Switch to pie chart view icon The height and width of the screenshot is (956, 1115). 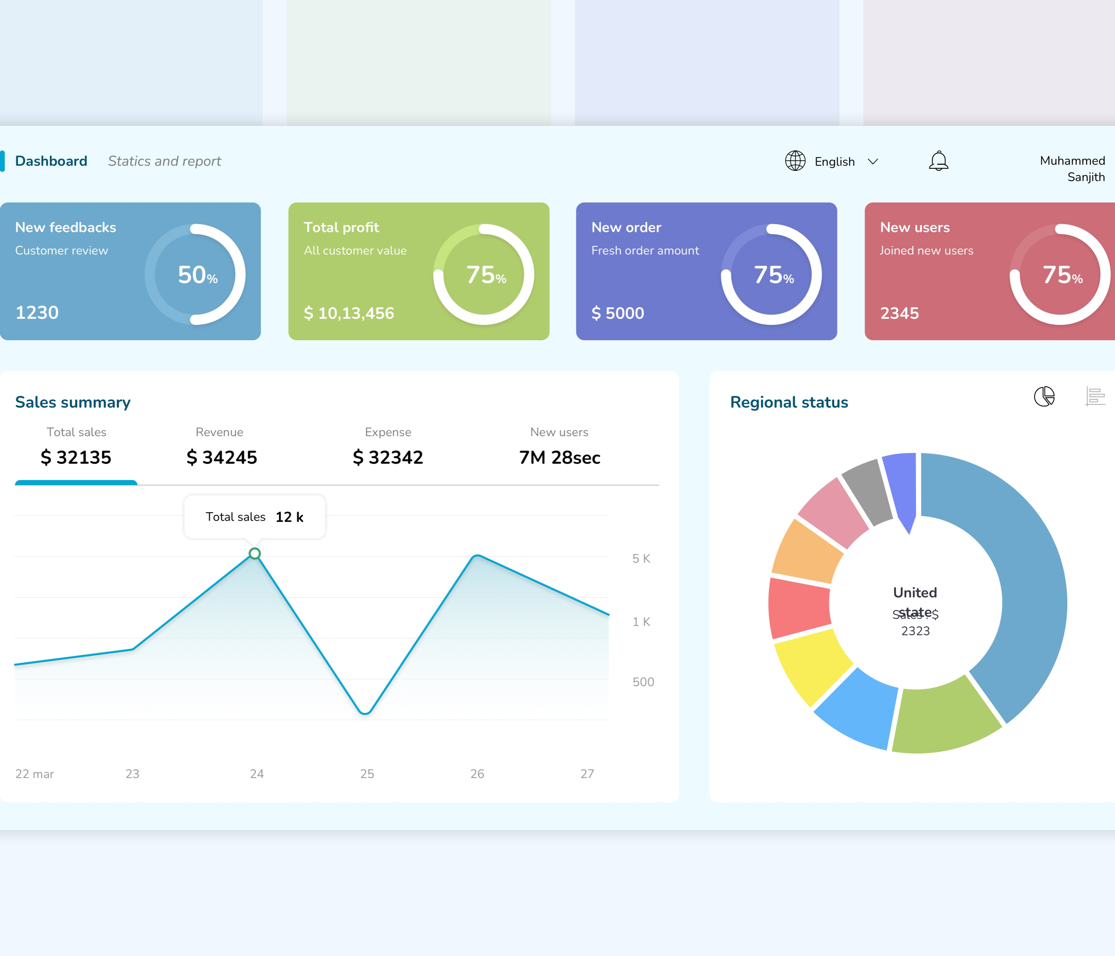coord(1045,397)
